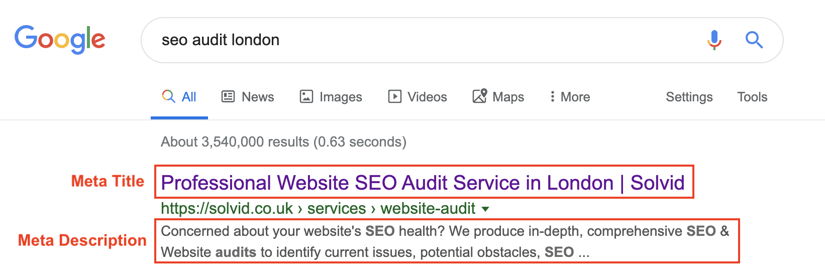Viewport: 825px width, 280px height.
Task: Click the Google logo
Action: [x=60, y=39]
